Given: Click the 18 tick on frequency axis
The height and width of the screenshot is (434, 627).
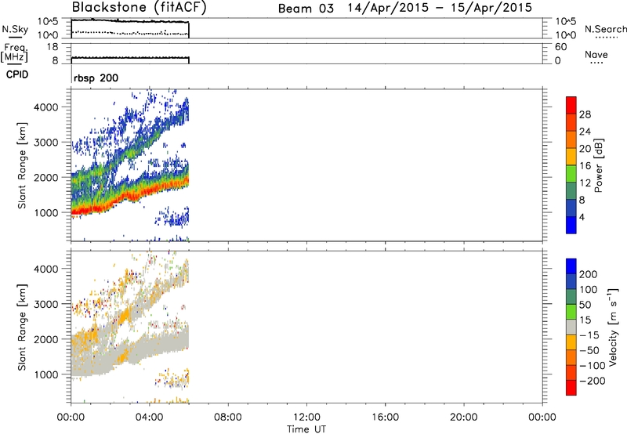Looking at the screenshot, I should 53,47.
